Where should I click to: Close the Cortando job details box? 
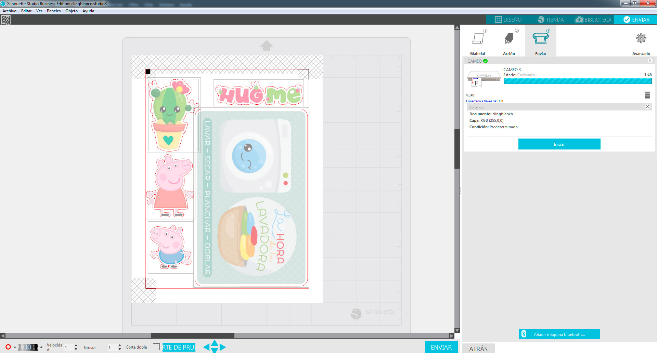pos(647,107)
